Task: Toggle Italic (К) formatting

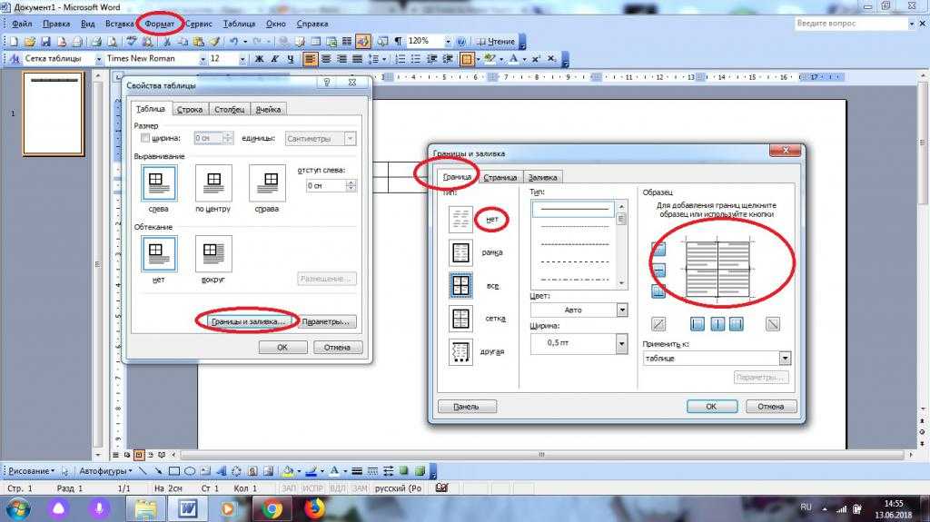Action: [x=274, y=59]
